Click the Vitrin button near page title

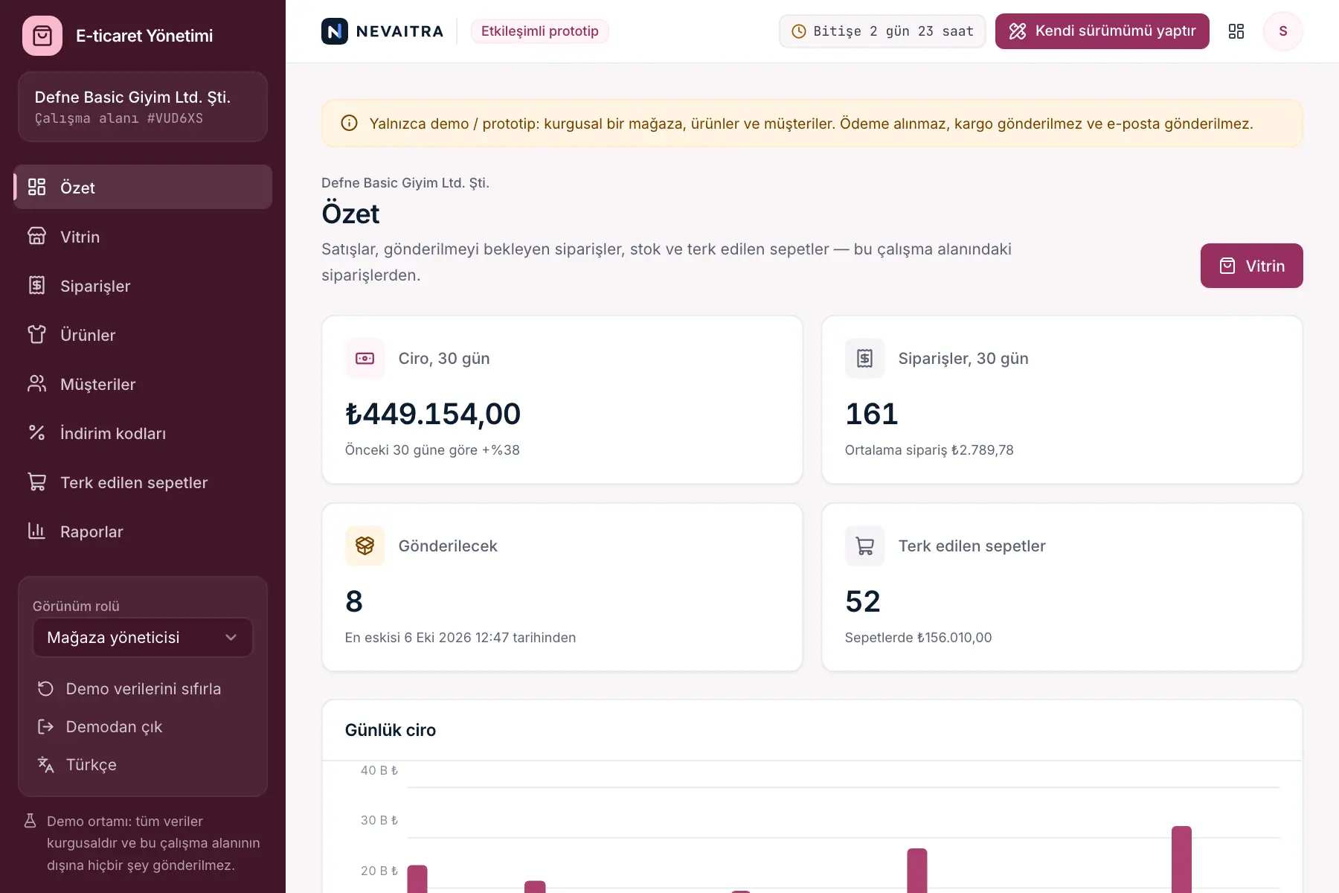point(1252,266)
